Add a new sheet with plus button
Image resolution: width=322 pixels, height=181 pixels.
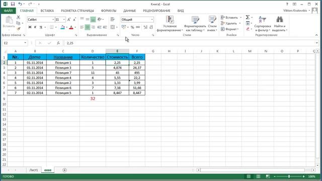pos(64,170)
